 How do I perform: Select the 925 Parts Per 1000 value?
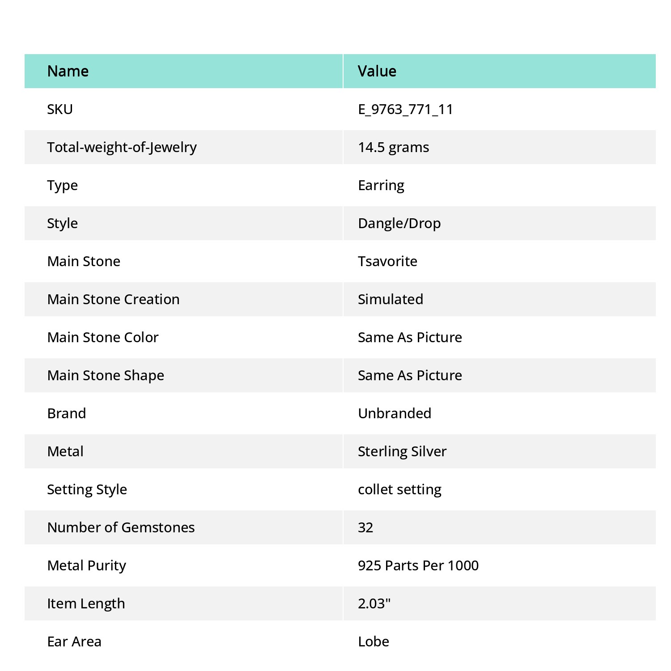(x=418, y=565)
